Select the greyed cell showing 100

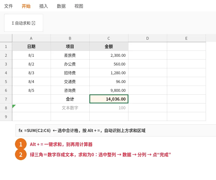(x=109, y=108)
